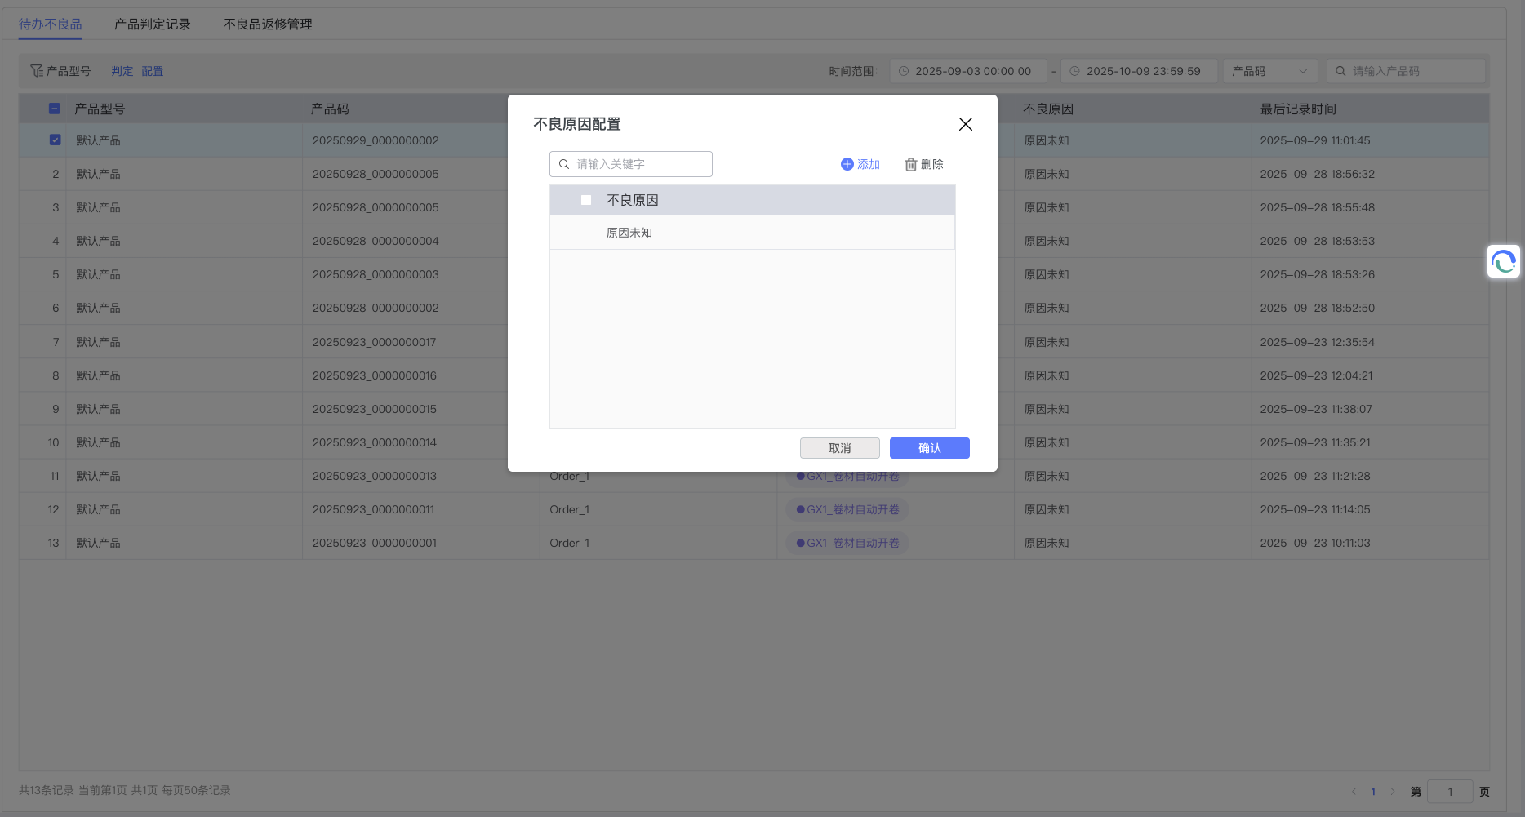Open the 产品码 dropdown selector
This screenshot has height=817, width=1525.
pos(1269,71)
